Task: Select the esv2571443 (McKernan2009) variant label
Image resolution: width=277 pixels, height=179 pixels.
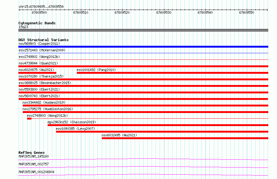Action: [42, 50]
